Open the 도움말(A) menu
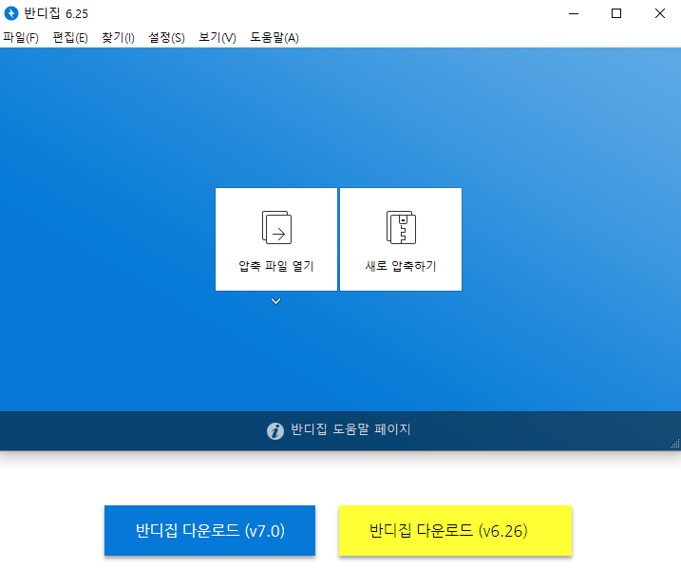 274,38
